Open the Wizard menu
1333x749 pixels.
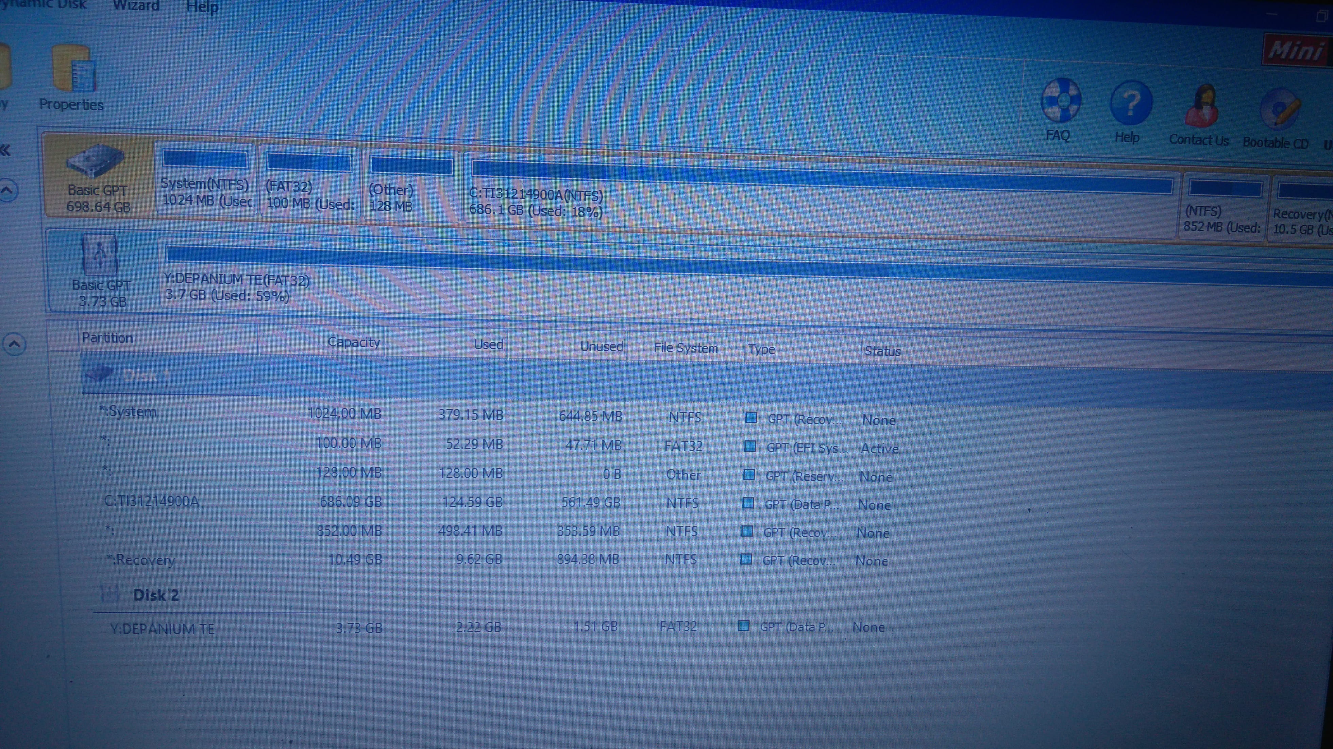tap(136, 6)
